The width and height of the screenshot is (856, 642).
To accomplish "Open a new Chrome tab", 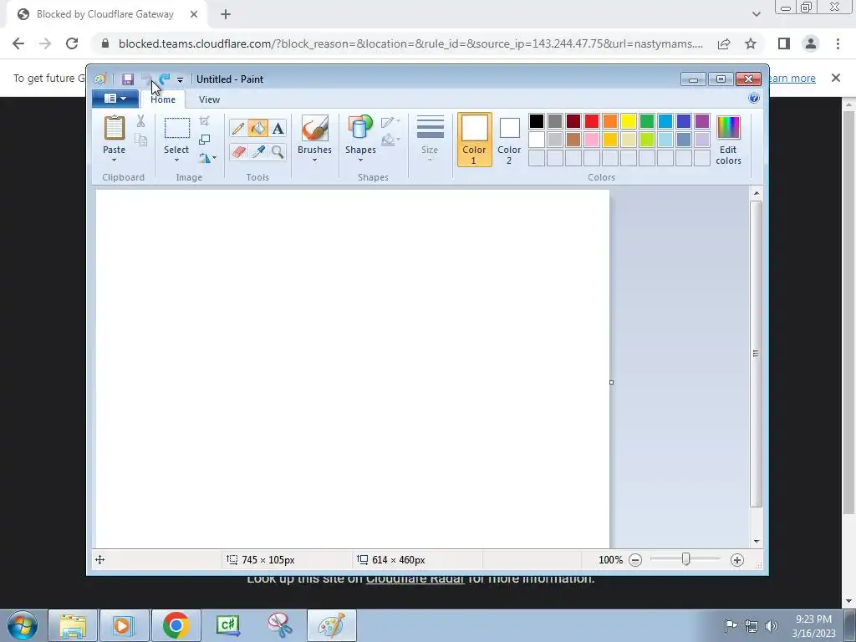I will pos(226,14).
